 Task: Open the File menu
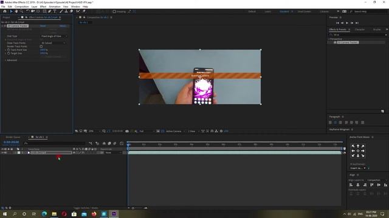point(3,7)
